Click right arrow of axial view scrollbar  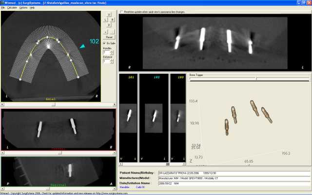point(115,104)
